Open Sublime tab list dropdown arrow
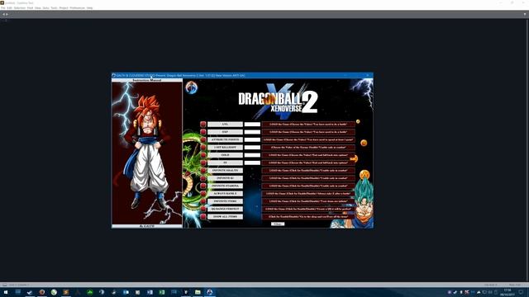The width and height of the screenshot is (529, 297). pos(525,14)
